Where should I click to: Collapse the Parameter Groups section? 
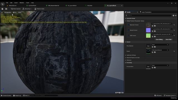pos(126,18)
